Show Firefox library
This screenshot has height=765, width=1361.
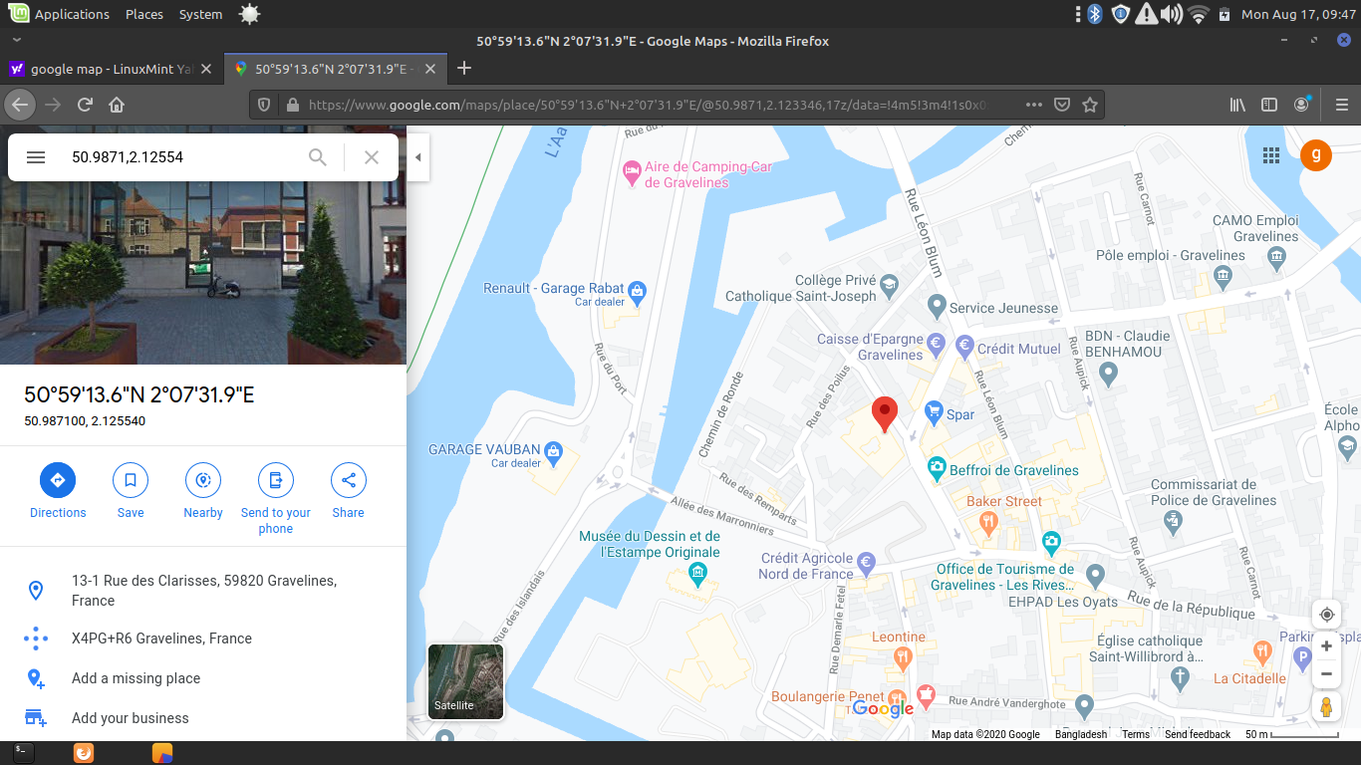(x=1237, y=105)
